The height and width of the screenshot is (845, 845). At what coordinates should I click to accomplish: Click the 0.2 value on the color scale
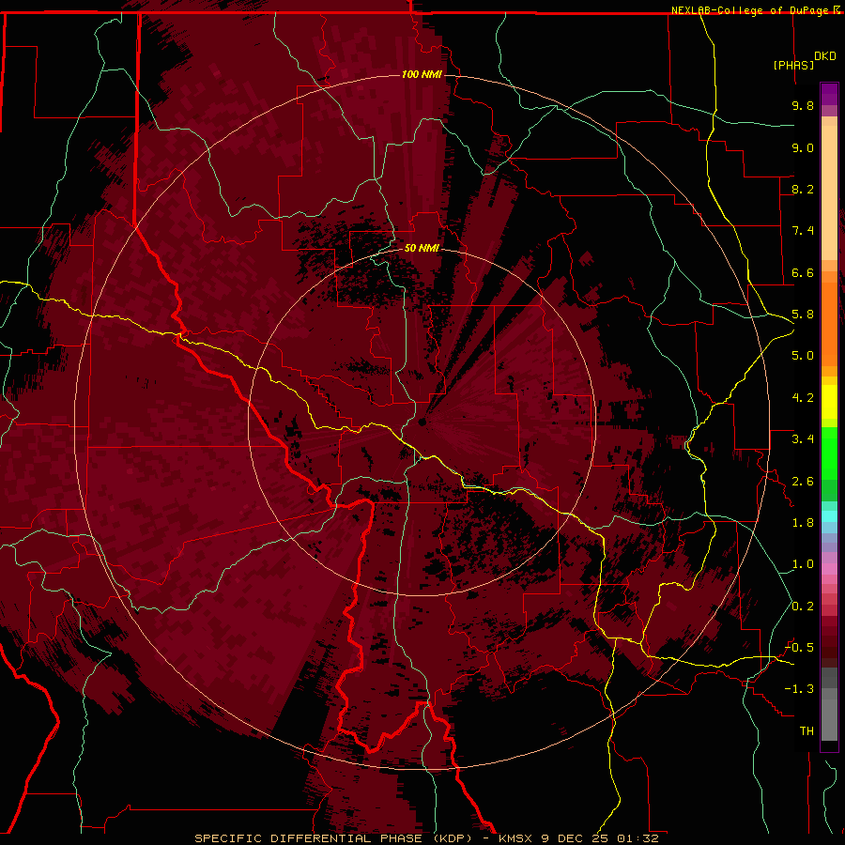tap(803, 607)
